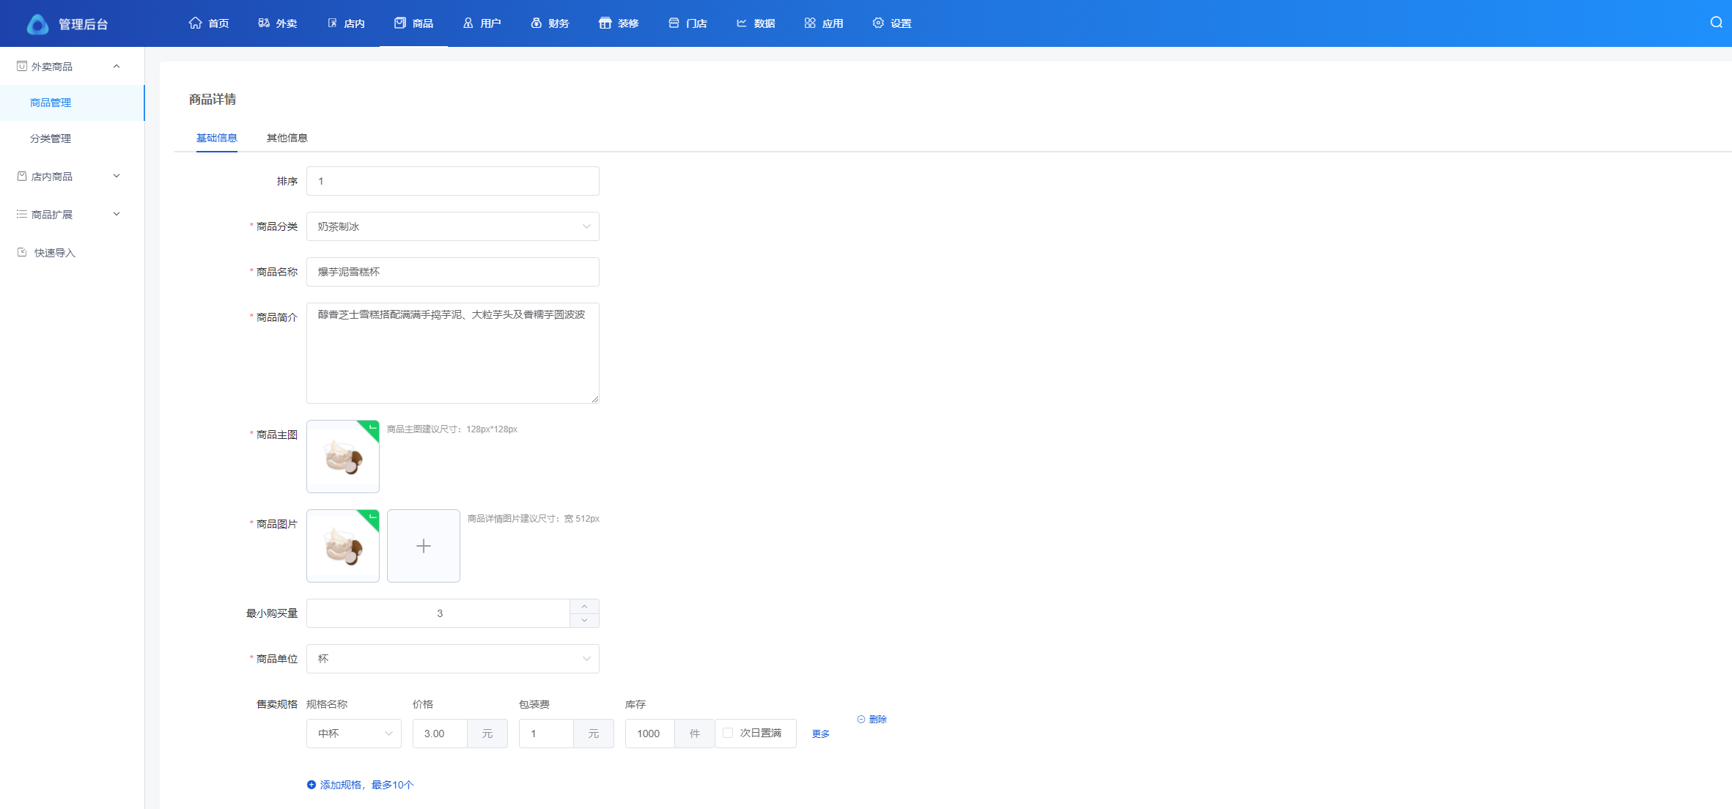The width and height of the screenshot is (1732, 809).
Task: Open the 商品分类 dropdown
Action: (452, 226)
